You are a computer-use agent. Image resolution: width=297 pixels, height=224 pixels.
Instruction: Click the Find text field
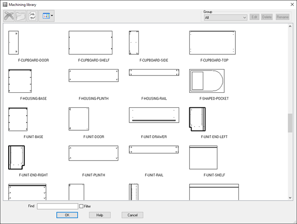coord(57,206)
